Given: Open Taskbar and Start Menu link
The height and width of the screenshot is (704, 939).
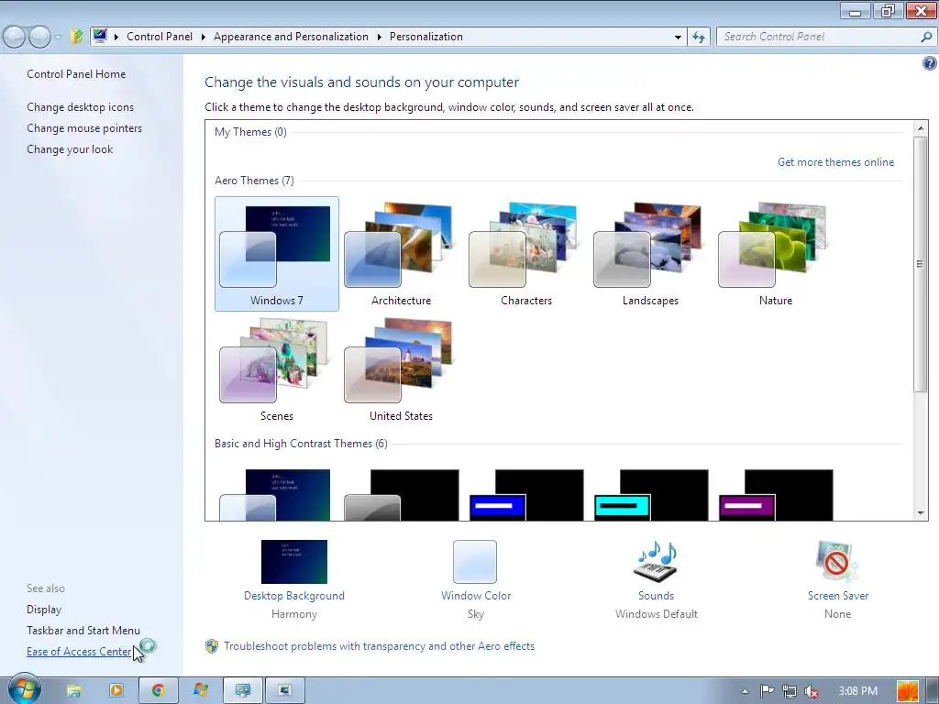Looking at the screenshot, I should (83, 631).
